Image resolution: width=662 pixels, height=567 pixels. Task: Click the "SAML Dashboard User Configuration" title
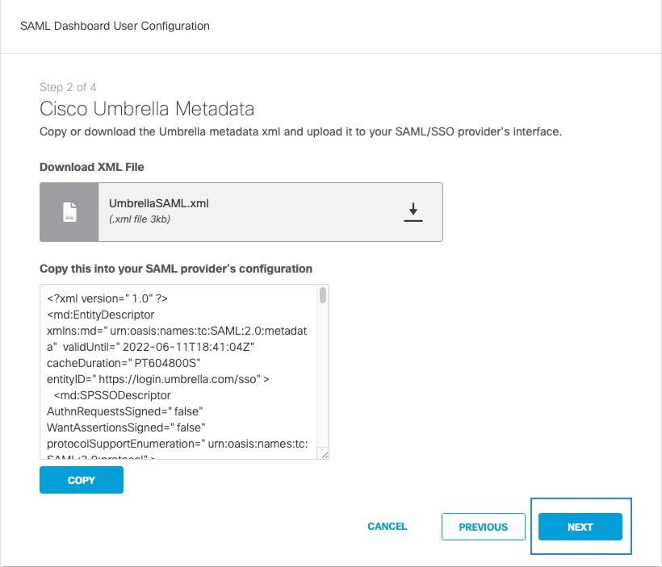point(115,26)
